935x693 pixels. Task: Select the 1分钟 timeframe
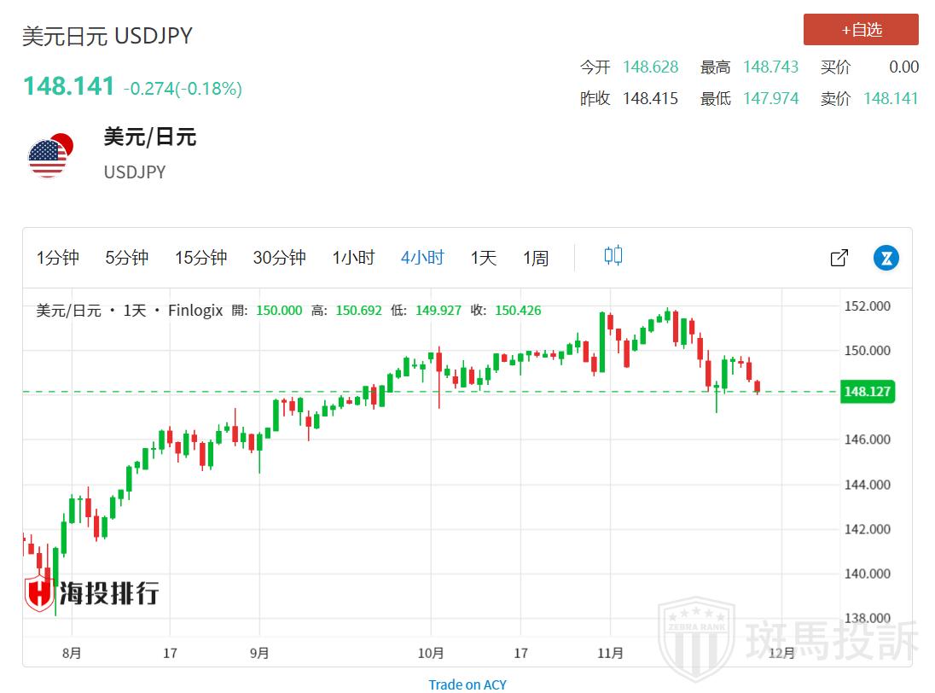click(57, 258)
